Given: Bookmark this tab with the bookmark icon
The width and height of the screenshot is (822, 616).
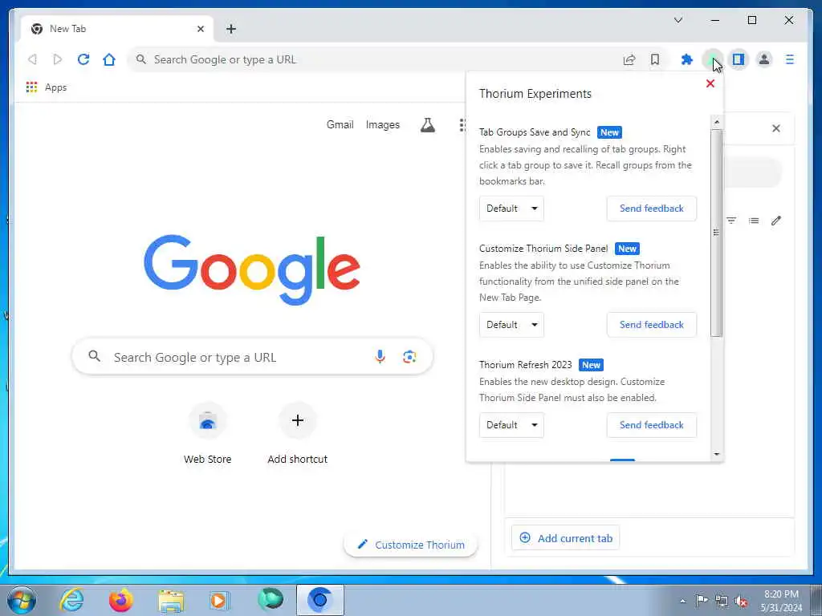Looking at the screenshot, I should (655, 59).
